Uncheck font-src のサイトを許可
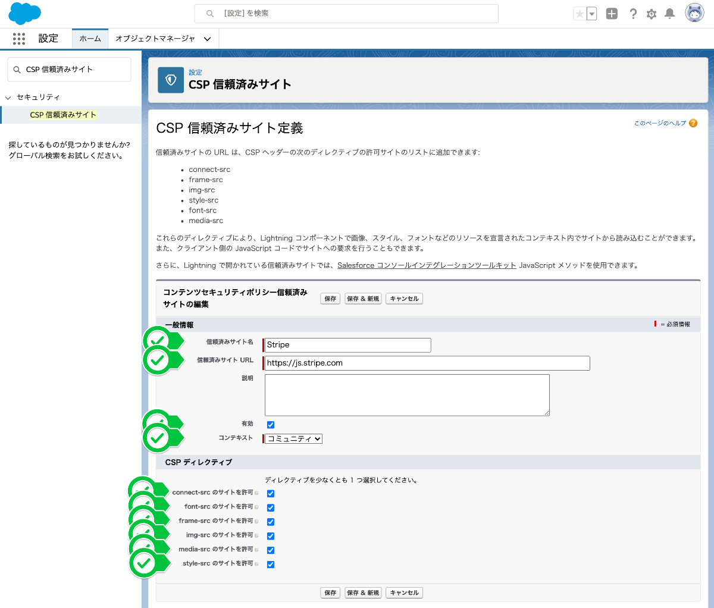The width and height of the screenshot is (714, 608). pyautogui.click(x=271, y=507)
